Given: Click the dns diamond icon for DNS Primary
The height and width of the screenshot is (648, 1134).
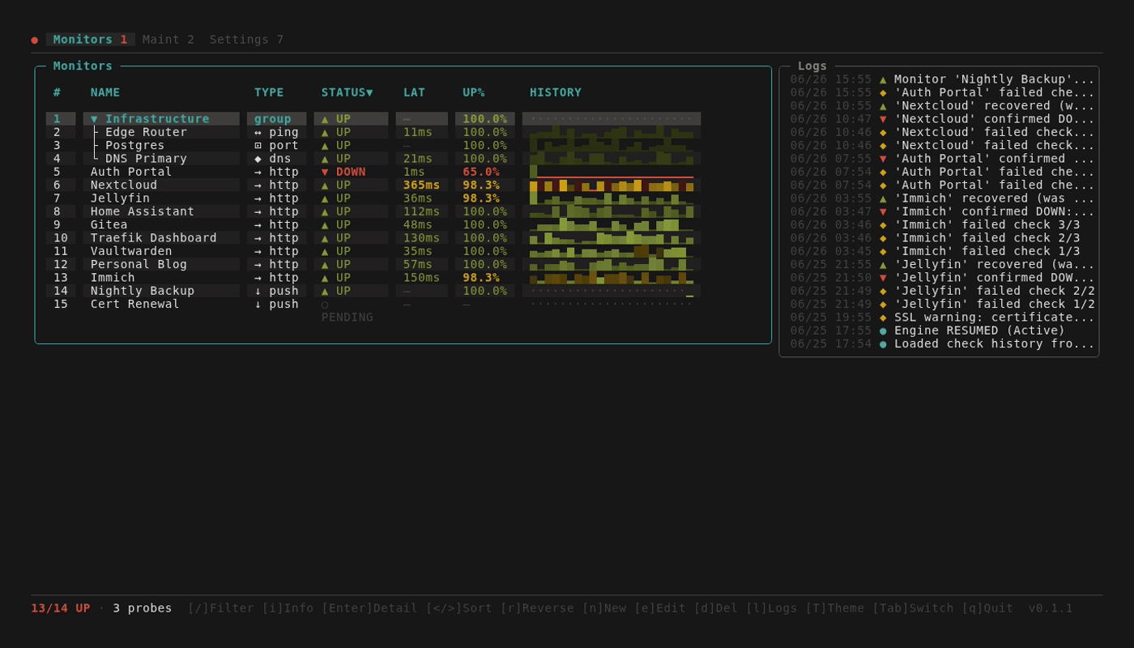Looking at the screenshot, I should point(258,159).
